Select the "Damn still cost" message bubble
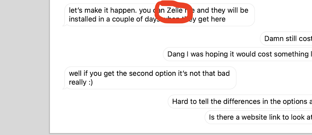 point(286,39)
